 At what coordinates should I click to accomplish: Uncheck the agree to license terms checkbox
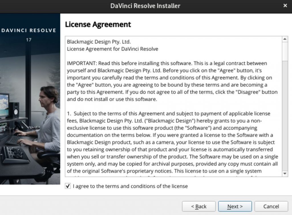click(68, 186)
